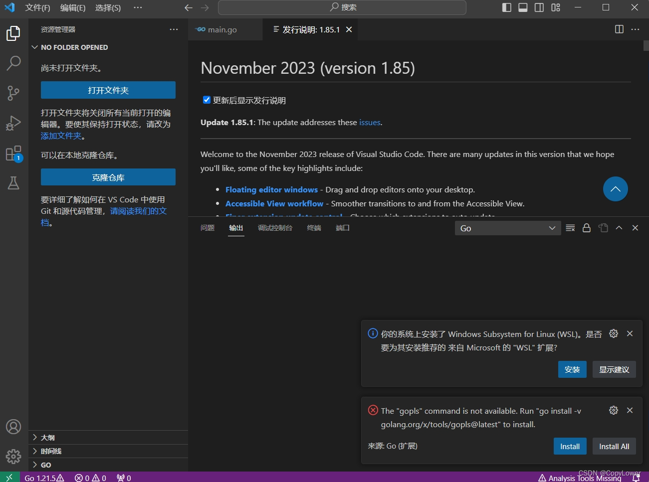Switch to the 调试控制台 panel tab
Screen dimensions: 649x482
tap(275, 228)
